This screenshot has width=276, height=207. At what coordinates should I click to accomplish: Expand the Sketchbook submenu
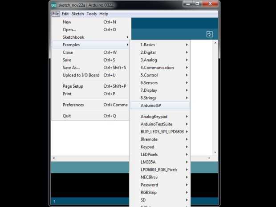[x=91, y=37]
